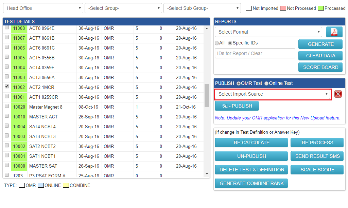Tick checkbox for test 11005 ACT5 0556B
This screenshot has height=208, width=348.
coord(7,57)
